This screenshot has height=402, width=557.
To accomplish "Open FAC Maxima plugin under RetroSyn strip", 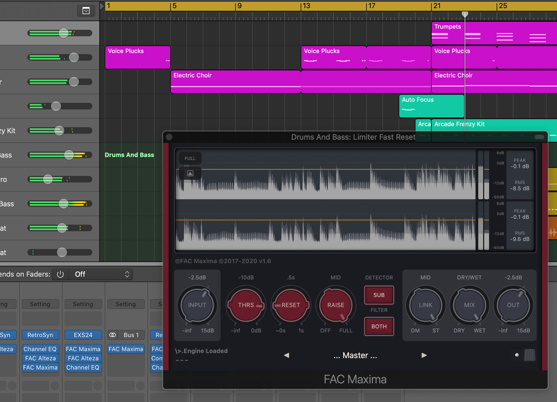I will coord(40,367).
